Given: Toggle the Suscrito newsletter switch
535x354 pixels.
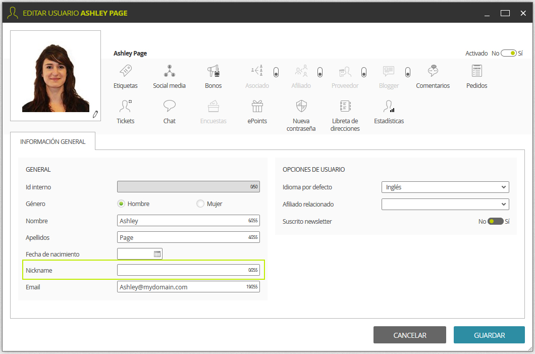Looking at the screenshot, I should tap(496, 221).
